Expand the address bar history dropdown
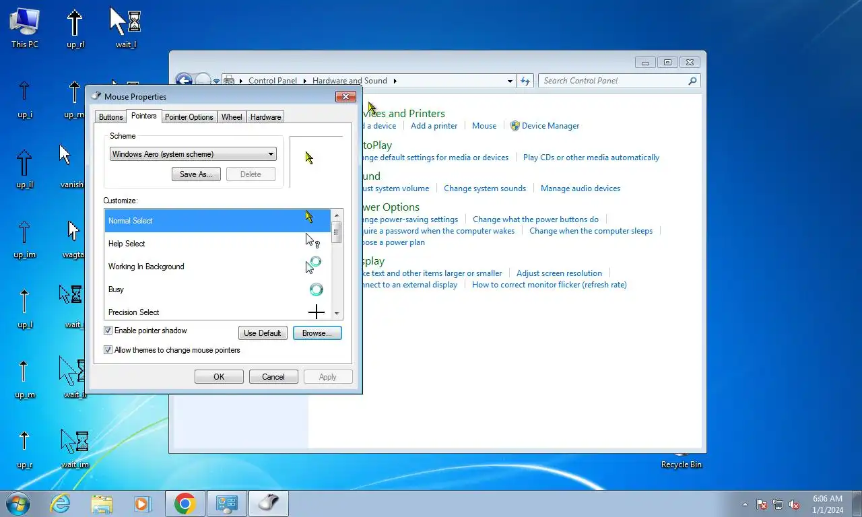862x517 pixels. pyautogui.click(x=510, y=81)
